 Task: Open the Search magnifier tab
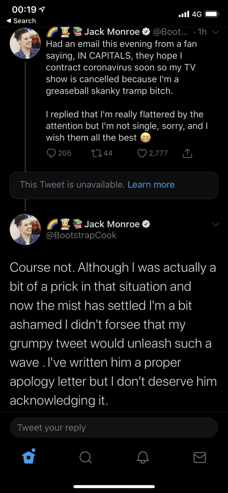[x=85, y=457]
